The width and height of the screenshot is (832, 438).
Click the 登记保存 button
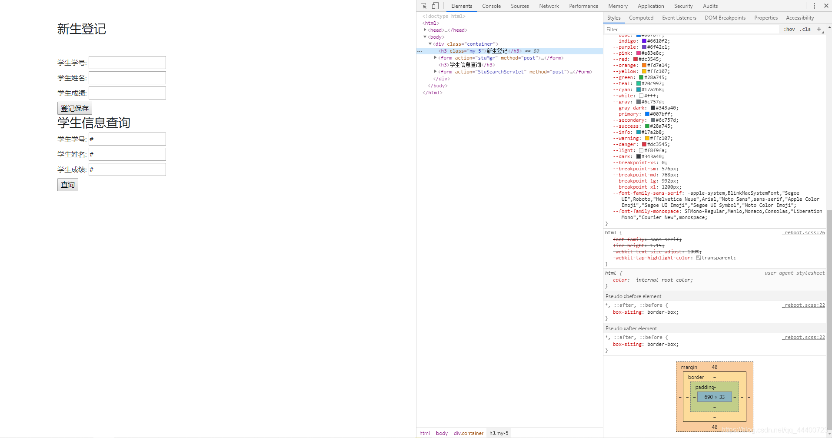click(x=75, y=108)
